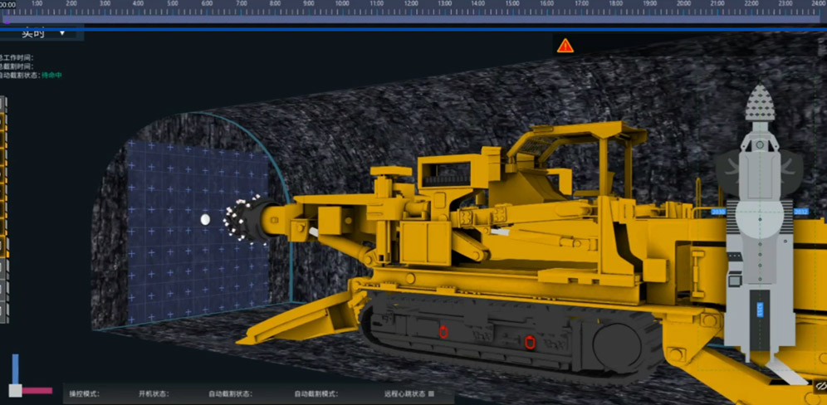The width and height of the screenshot is (827, 405).
Task: Click the white center dot on cutting grid
Action: (205, 219)
